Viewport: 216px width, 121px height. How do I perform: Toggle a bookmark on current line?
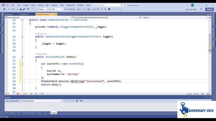coord(109,9)
